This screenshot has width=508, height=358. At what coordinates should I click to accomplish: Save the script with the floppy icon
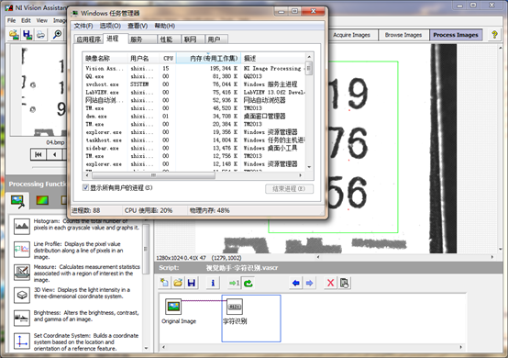click(192, 283)
